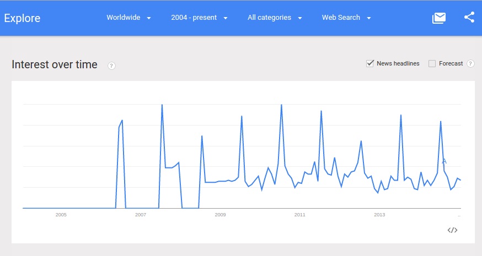The height and width of the screenshot is (256, 482).
Task: Enable the Forecast checkbox
Action: [432, 63]
